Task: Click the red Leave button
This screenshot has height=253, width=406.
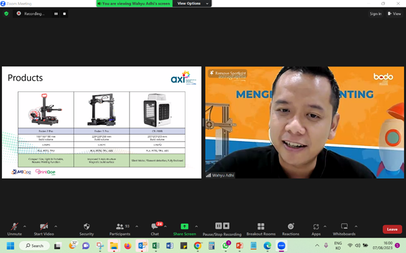Action: (x=391, y=229)
